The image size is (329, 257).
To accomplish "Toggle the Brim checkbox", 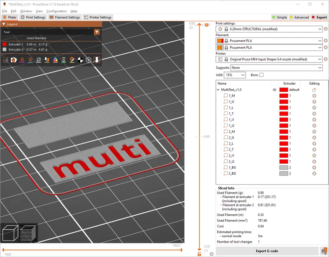I will point(261,75).
